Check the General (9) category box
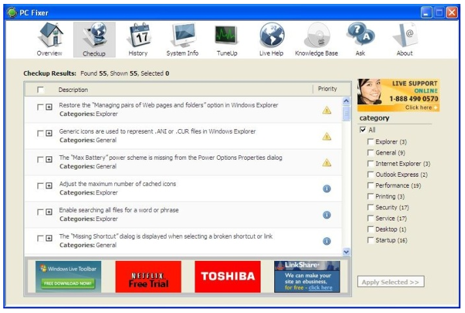The image size is (465, 313). coord(370,153)
